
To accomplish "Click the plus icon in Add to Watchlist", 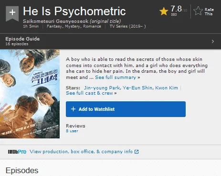I will tap(73, 109).
